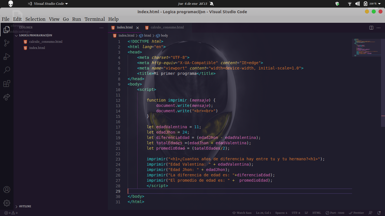This screenshot has width=385, height=216.
Task: Change indentation via Spaces: 4
Action: (281, 213)
